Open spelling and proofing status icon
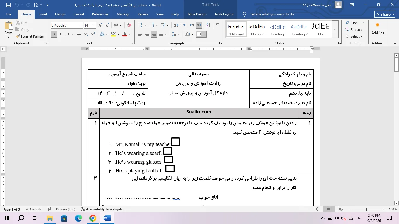The width and height of the screenshot is (399, 224). pyautogui.click(x=49, y=209)
